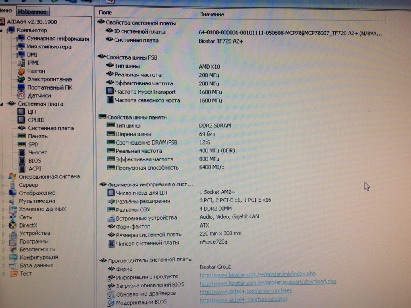The image size is (411, 308).
Task: Select the Программы tree item
Action: [x=34, y=241]
